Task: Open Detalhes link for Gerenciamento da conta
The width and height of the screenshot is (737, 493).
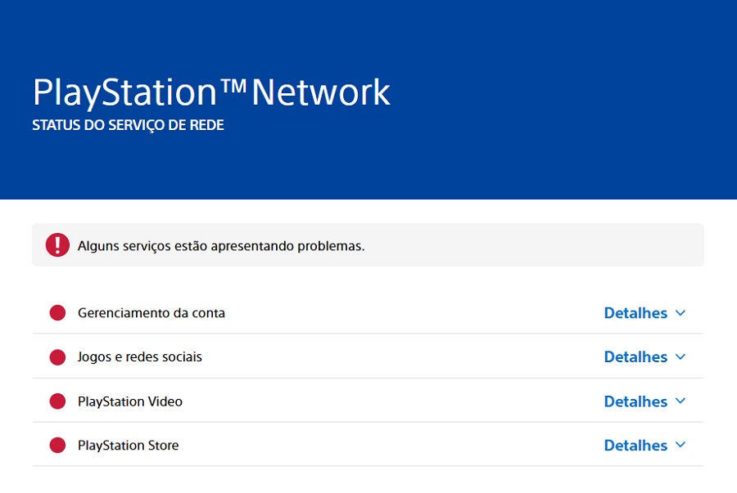Action: 635,313
